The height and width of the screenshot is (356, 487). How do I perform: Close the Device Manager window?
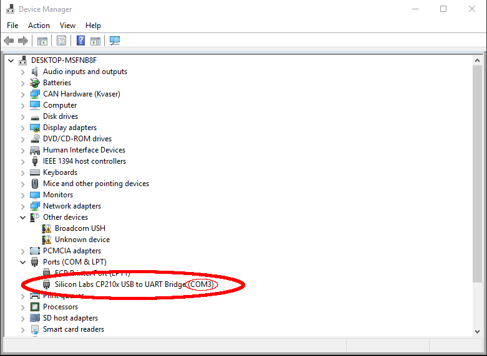tap(472, 9)
